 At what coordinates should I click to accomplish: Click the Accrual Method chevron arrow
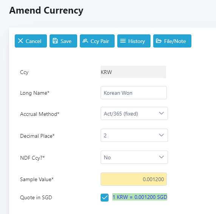pyautogui.click(x=161, y=113)
